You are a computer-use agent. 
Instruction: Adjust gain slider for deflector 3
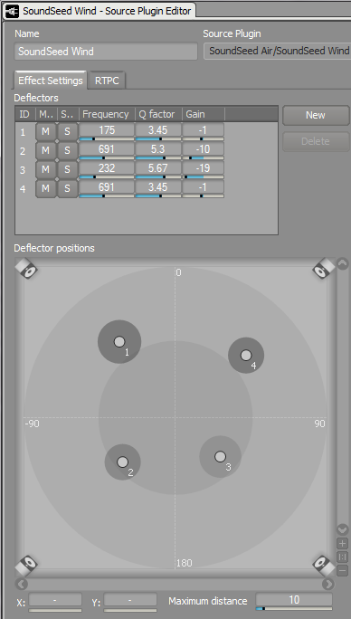[204, 176]
